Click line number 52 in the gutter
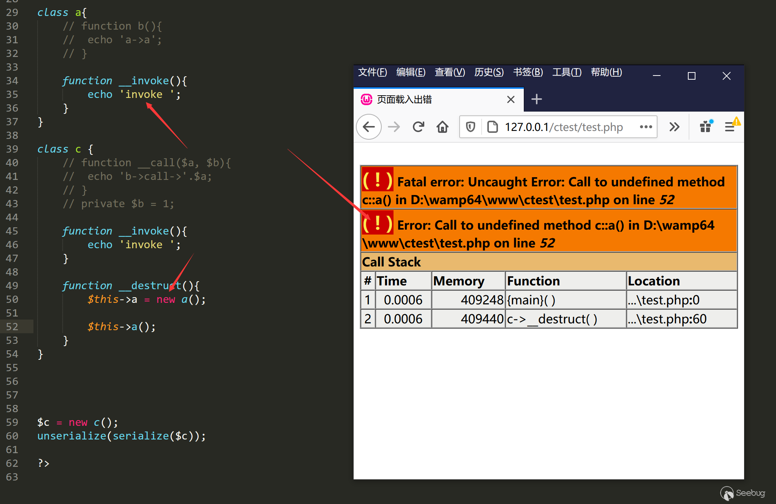776x504 pixels. click(12, 327)
